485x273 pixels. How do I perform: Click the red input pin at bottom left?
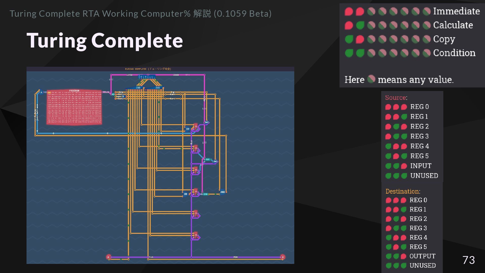click(x=108, y=257)
